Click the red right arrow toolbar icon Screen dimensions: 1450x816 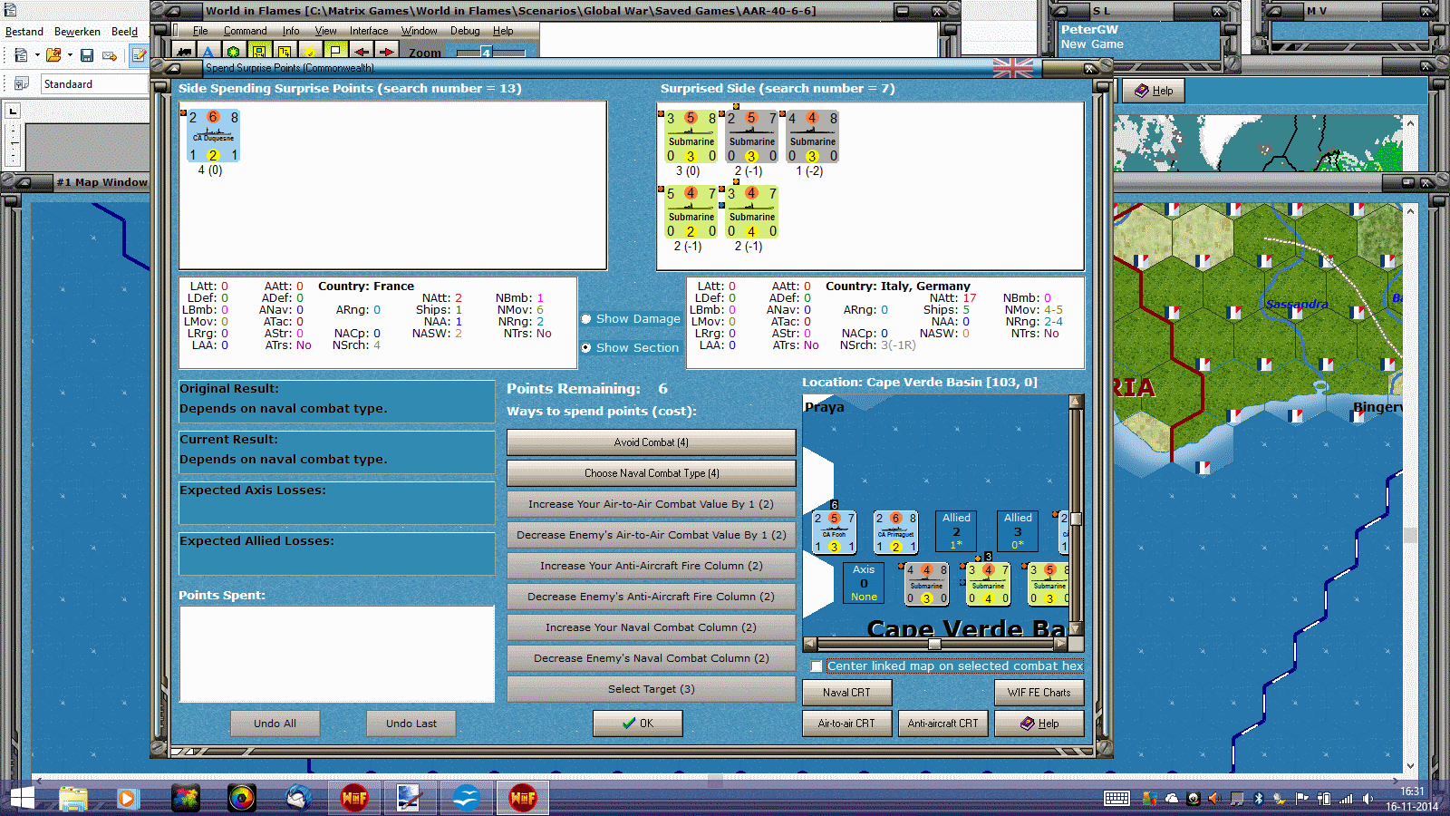click(386, 52)
